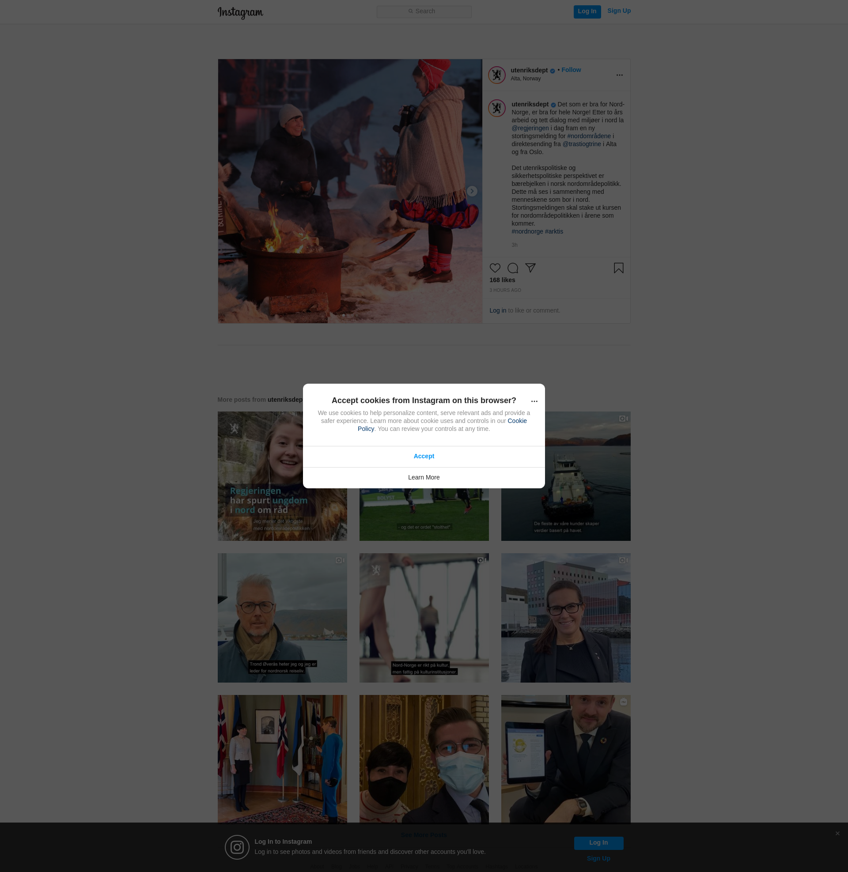Close the bottom login banner

[837, 833]
